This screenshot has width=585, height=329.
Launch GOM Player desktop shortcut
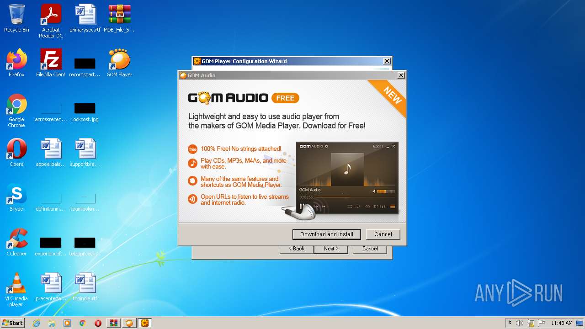click(x=119, y=63)
